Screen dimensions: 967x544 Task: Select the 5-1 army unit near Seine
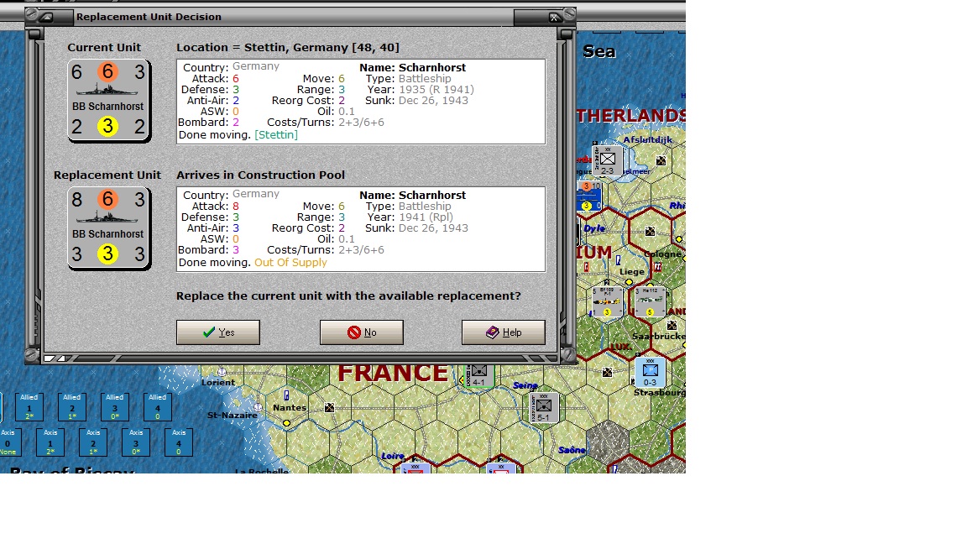point(543,408)
